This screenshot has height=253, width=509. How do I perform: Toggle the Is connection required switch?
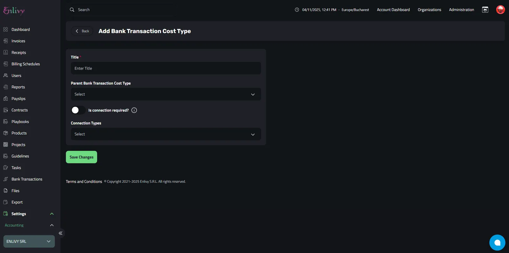pos(78,110)
